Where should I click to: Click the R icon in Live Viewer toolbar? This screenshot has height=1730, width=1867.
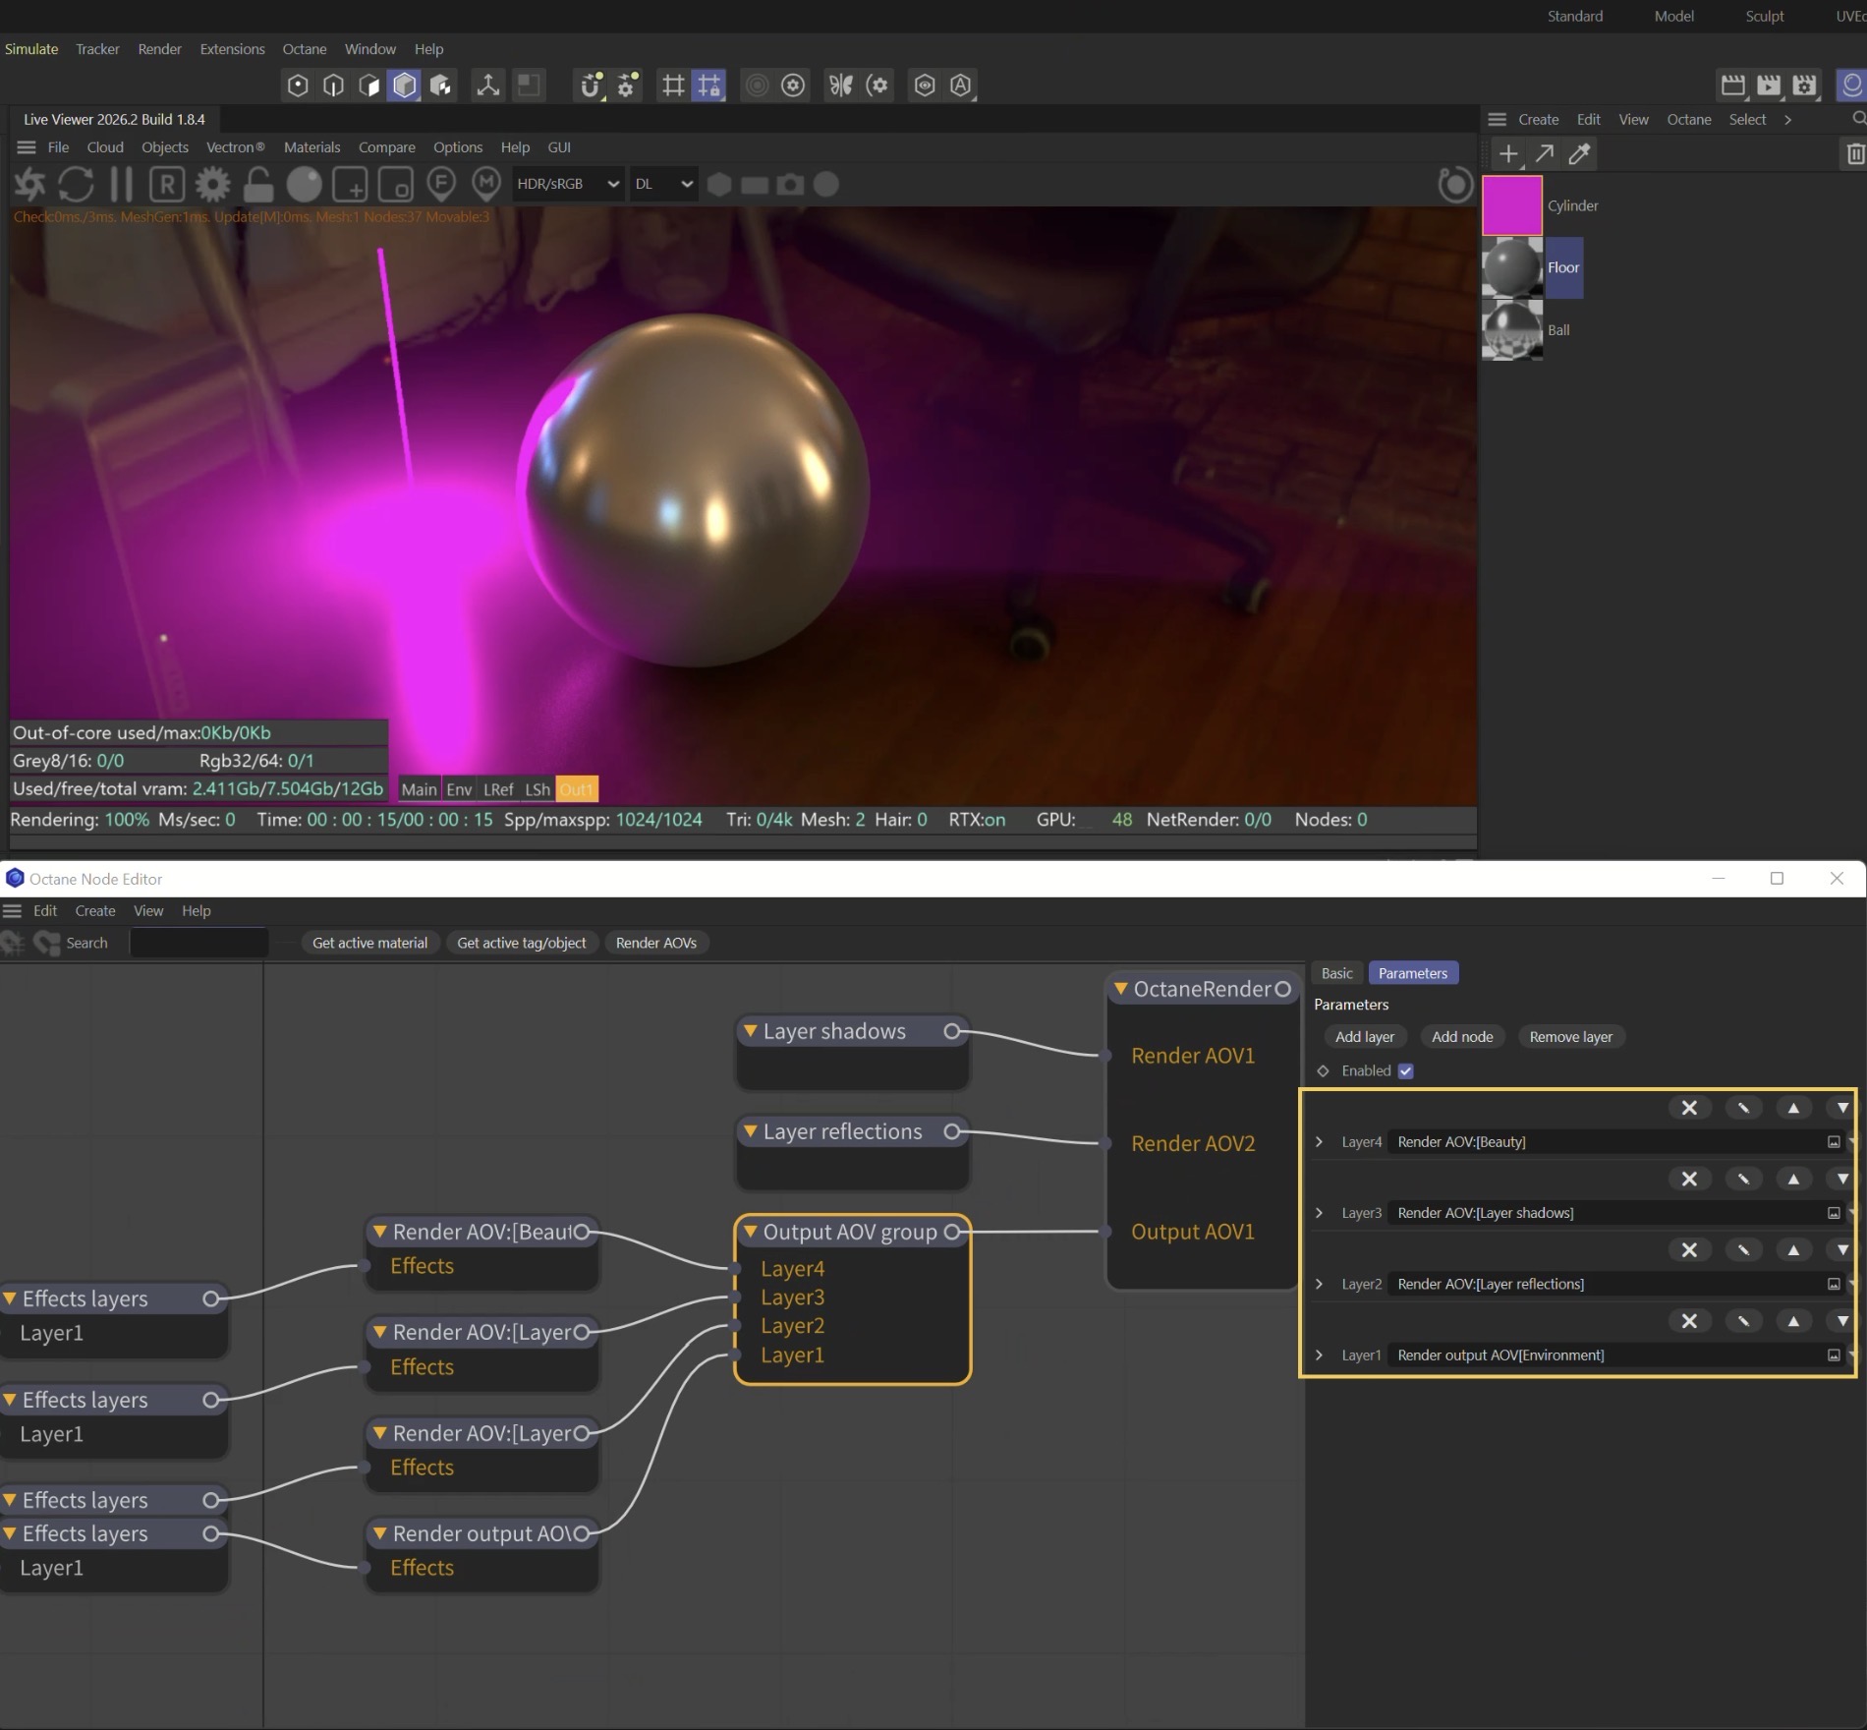pos(167,184)
